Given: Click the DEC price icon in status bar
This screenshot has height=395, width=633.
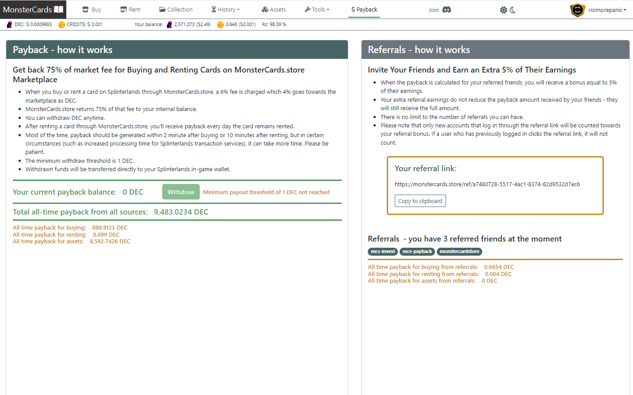Looking at the screenshot, I should pos(9,25).
